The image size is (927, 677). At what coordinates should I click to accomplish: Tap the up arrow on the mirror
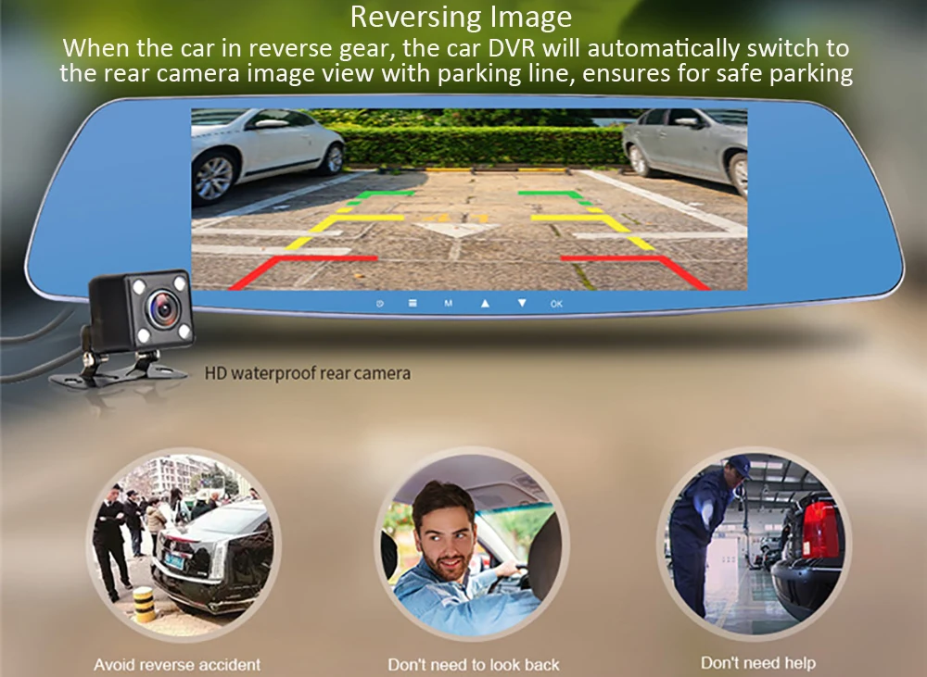point(485,303)
